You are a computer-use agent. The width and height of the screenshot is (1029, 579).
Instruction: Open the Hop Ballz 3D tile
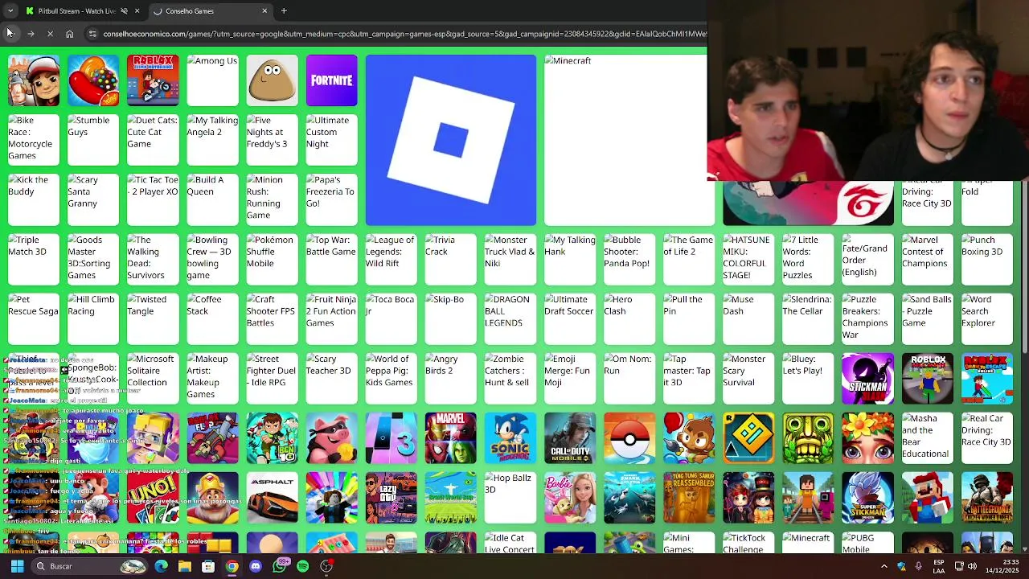[x=510, y=497]
